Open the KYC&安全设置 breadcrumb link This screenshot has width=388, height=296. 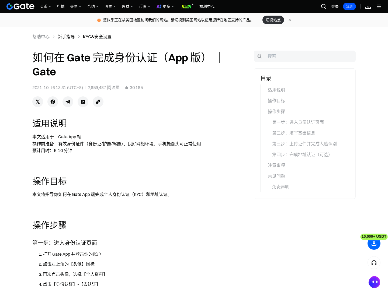point(97,37)
